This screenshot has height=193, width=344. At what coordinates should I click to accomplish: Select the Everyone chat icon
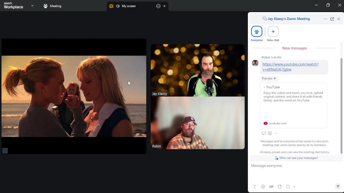[257, 31]
